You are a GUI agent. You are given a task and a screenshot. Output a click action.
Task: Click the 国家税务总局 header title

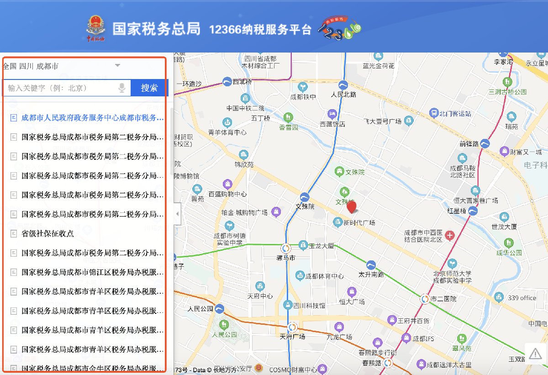[x=156, y=29]
